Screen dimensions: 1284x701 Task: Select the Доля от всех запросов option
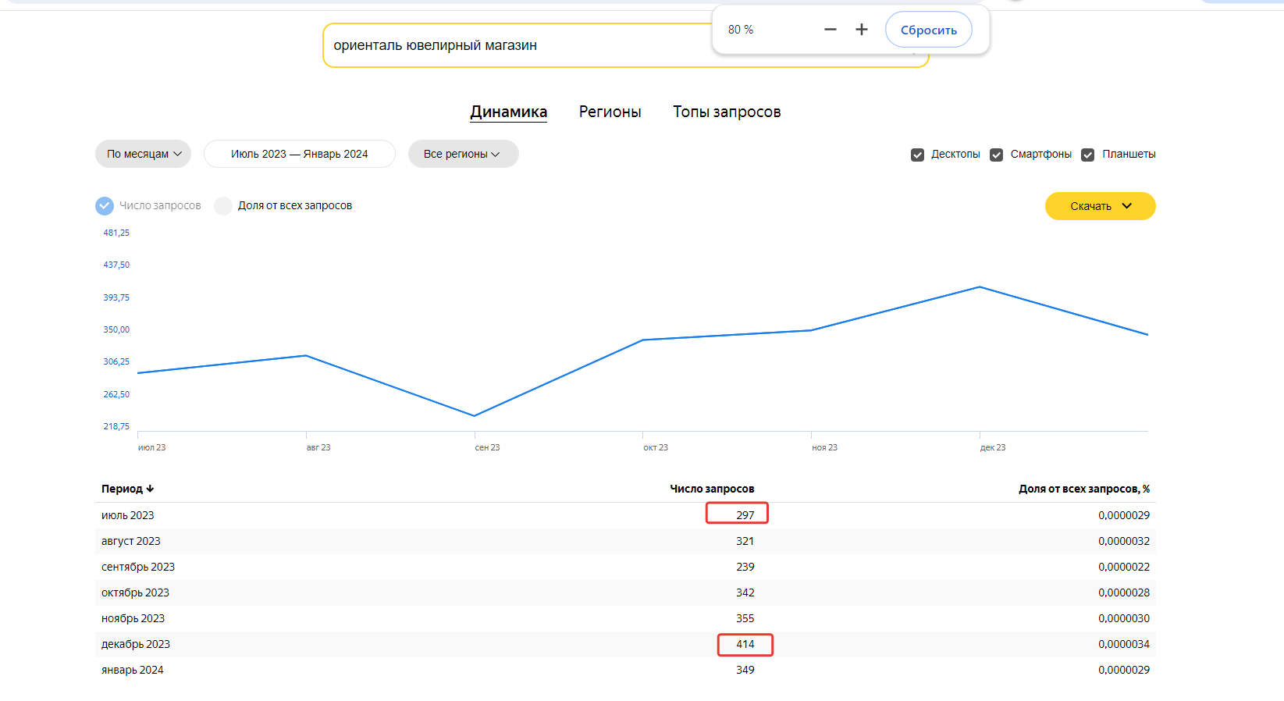223,206
